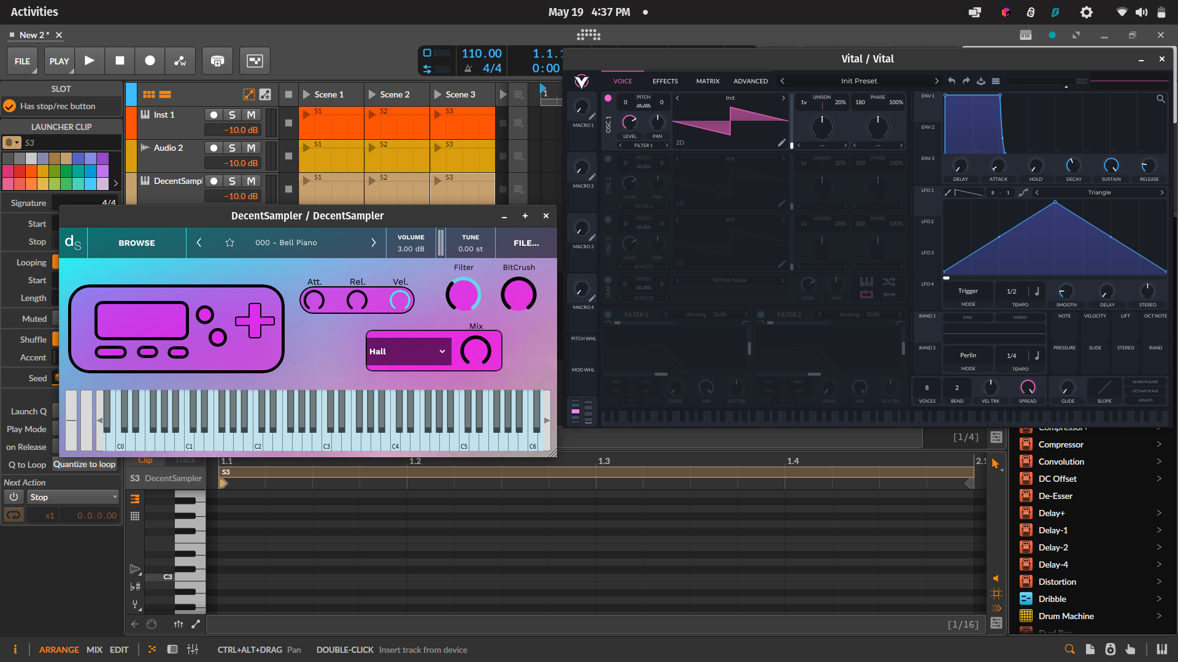
Task: Open the FILE menu button
Action: (22, 61)
